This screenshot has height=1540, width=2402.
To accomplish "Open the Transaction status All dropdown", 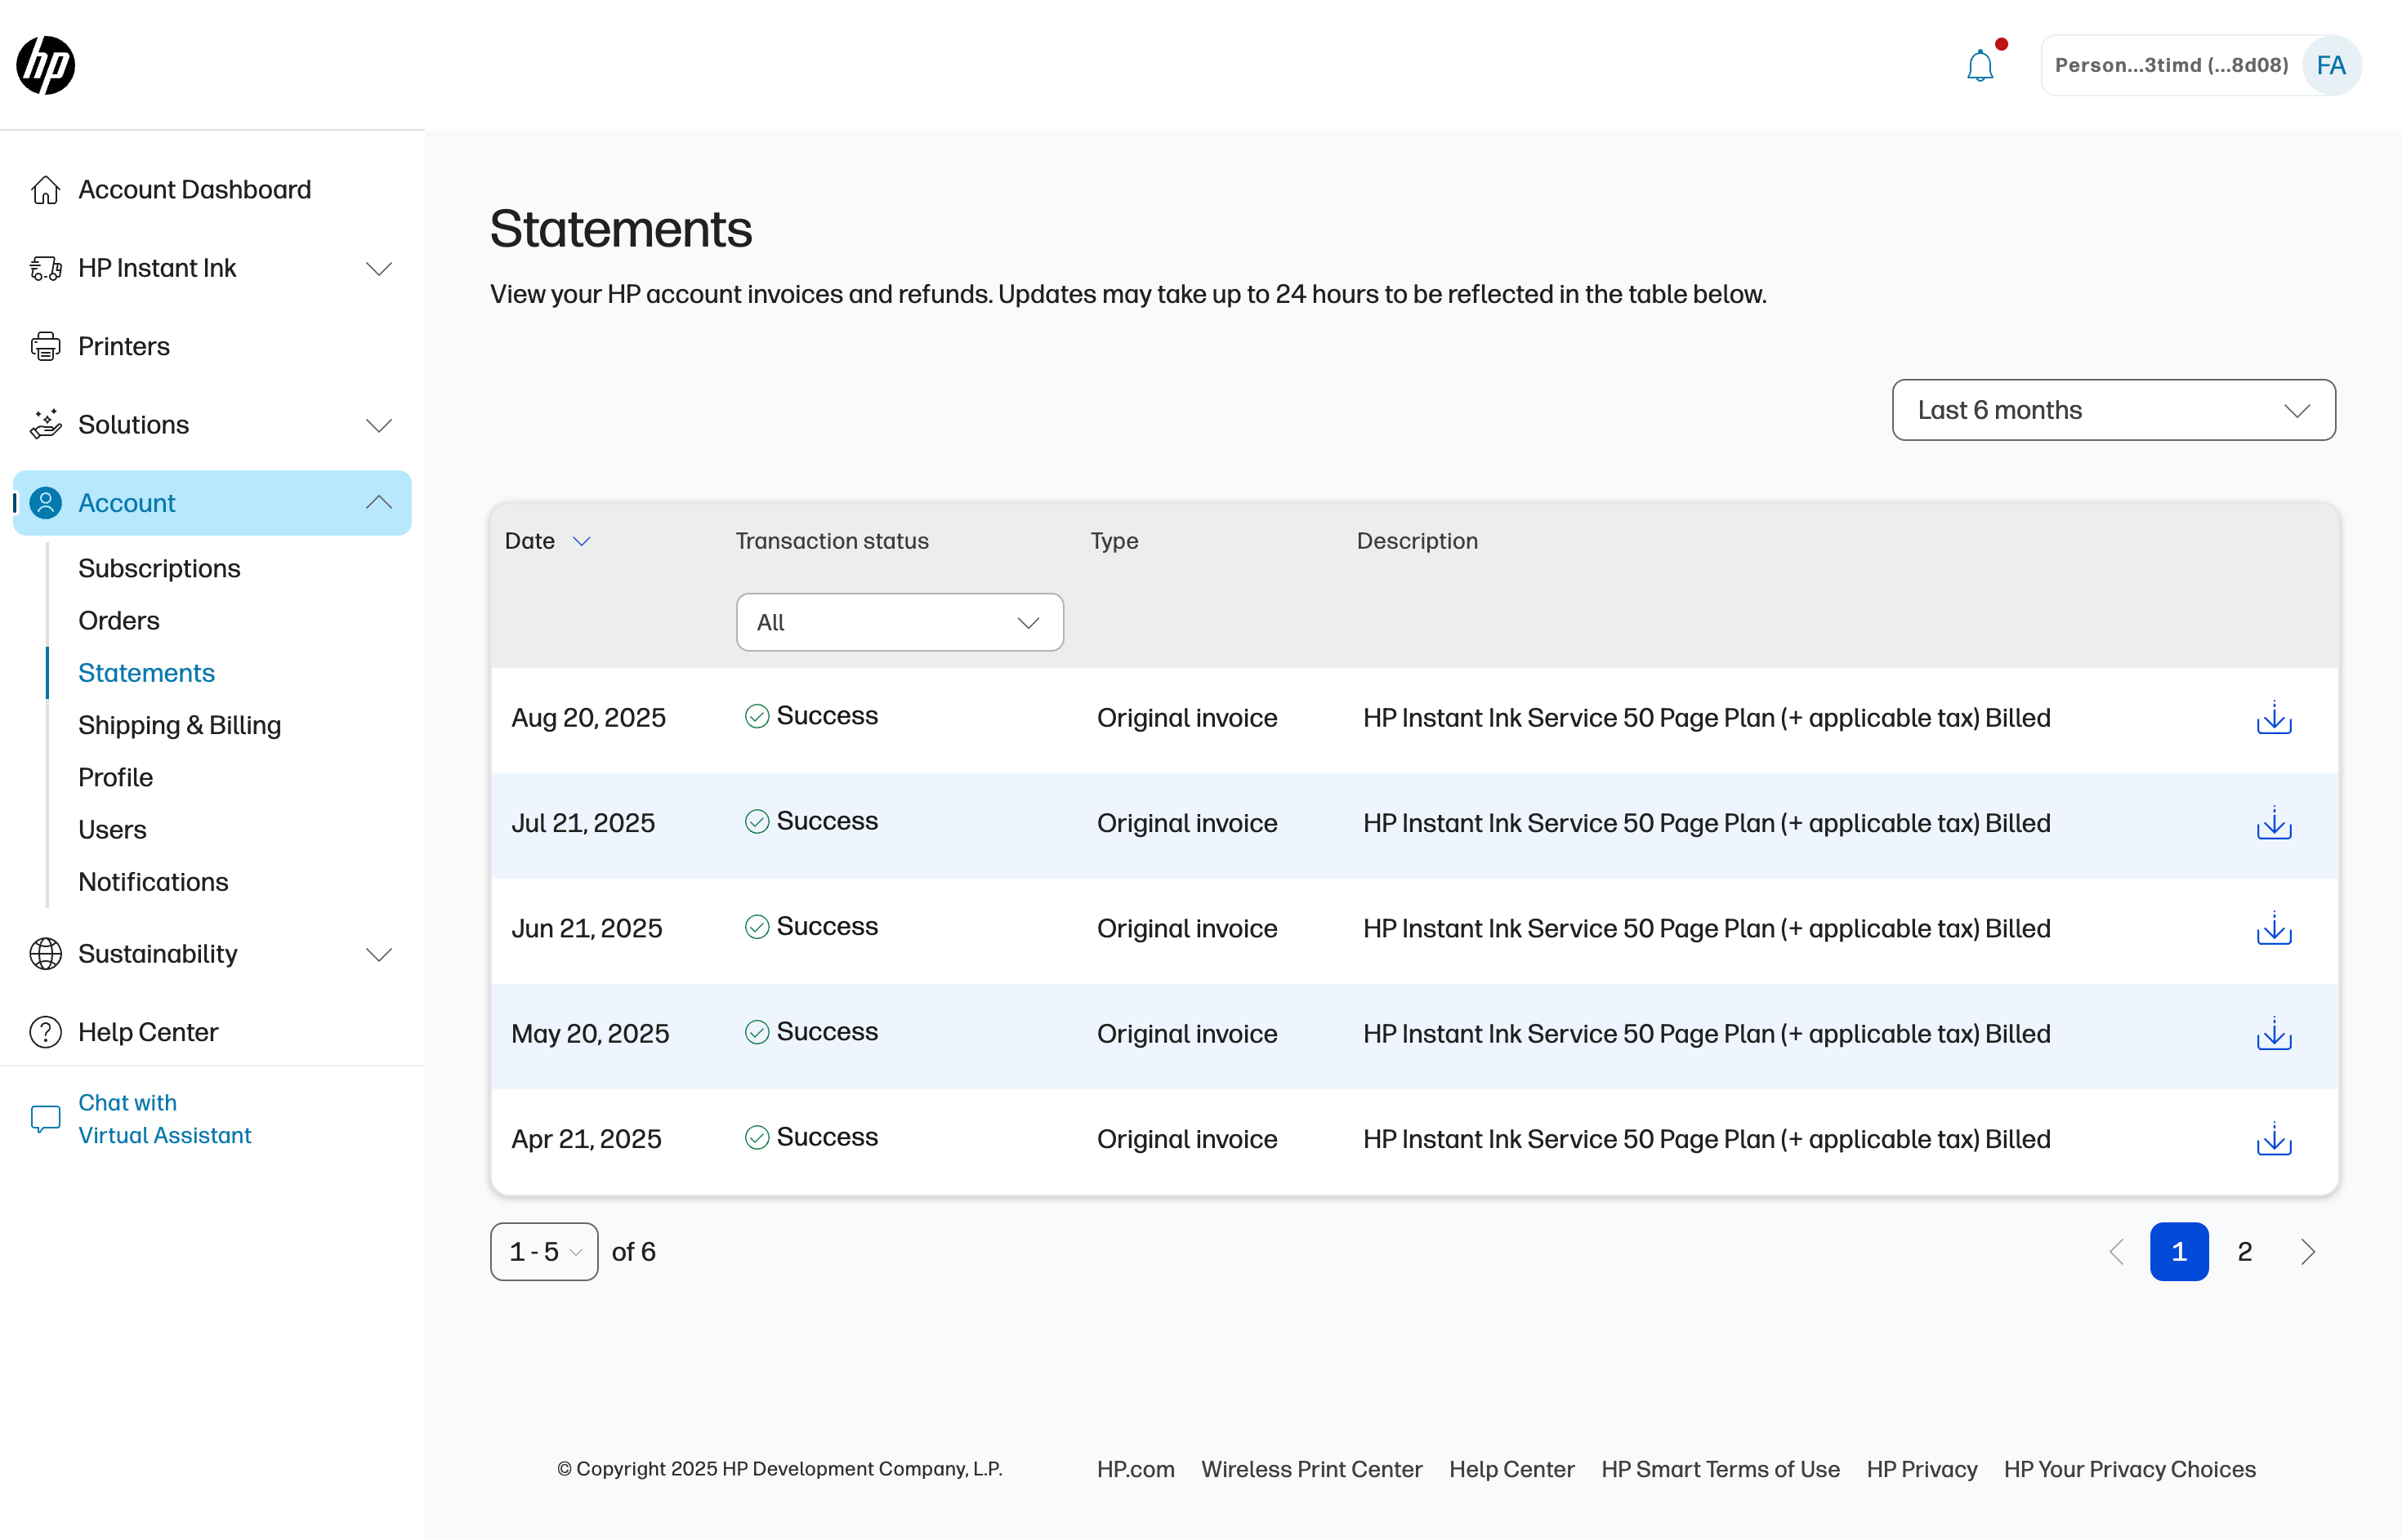I will 900,622.
